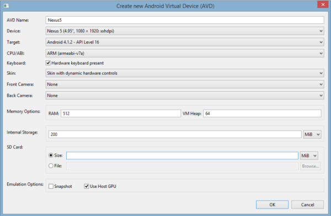Open the Front Camera dropdown
This screenshot has width=331, height=216.
point(185,85)
